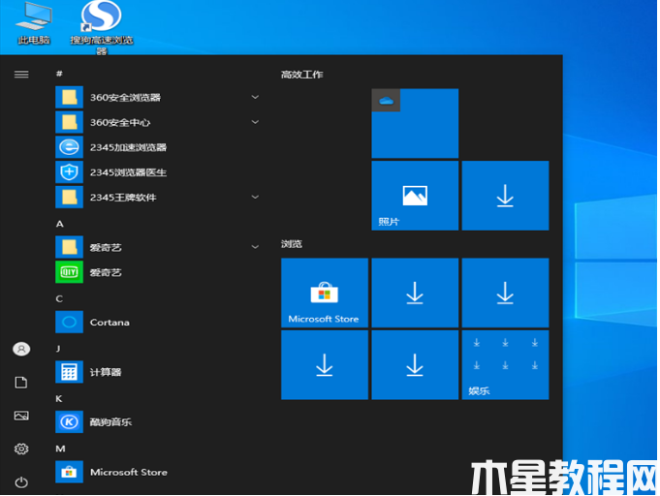Jump via the # section header
The width and height of the screenshot is (660, 496).
(59, 74)
